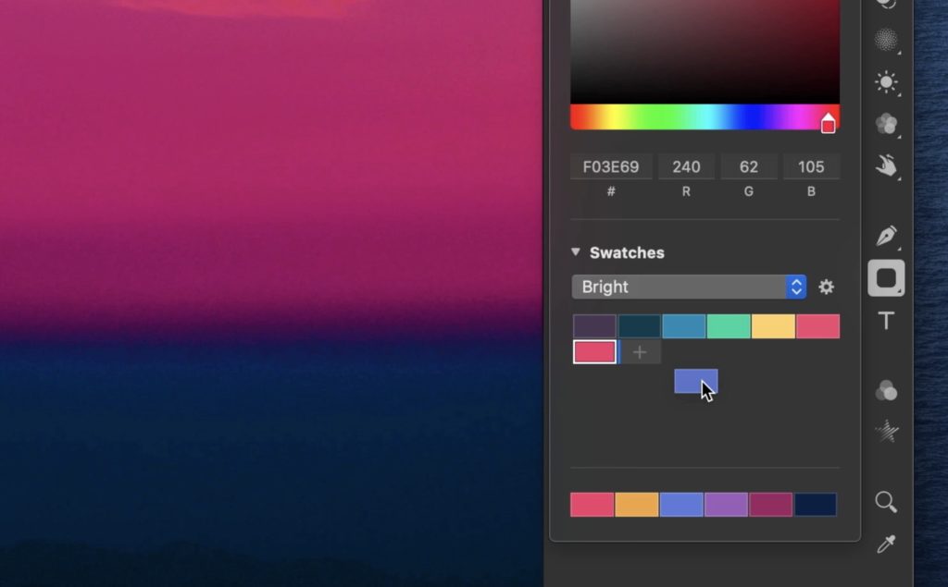948x587 pixels.
Task: Add a new swatch with the plus button
Action: click(640, 351)
